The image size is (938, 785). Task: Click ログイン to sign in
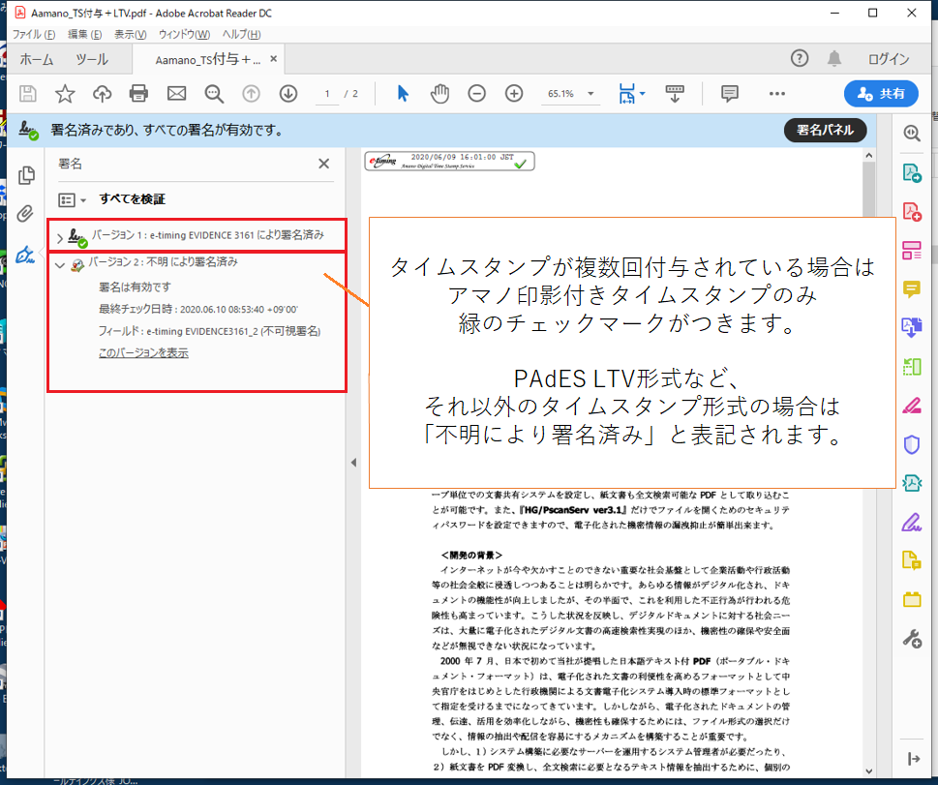pos(889,59)
